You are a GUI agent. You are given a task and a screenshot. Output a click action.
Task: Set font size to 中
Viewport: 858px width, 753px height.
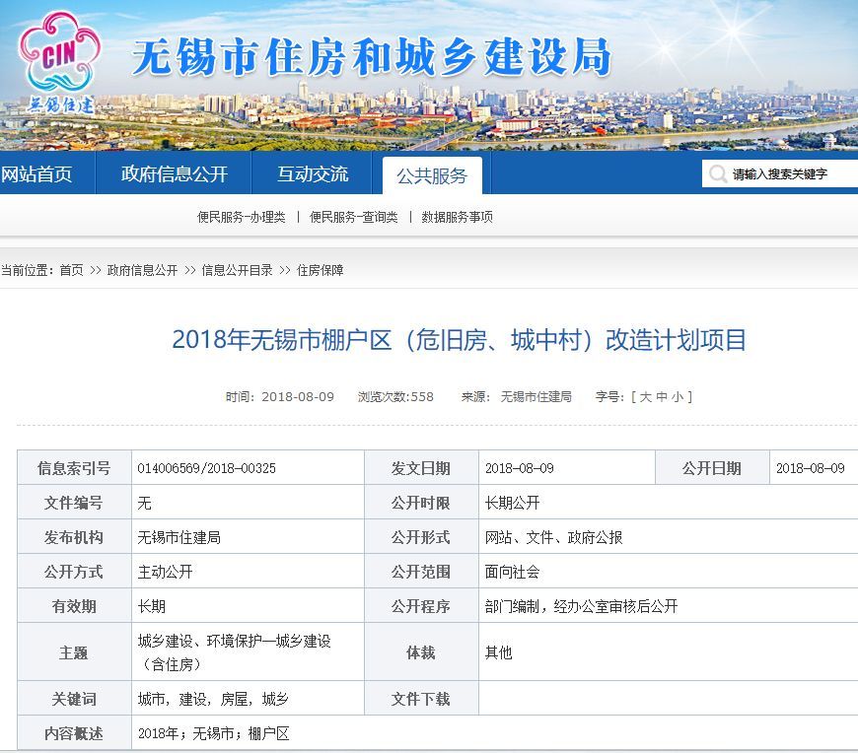662,396
